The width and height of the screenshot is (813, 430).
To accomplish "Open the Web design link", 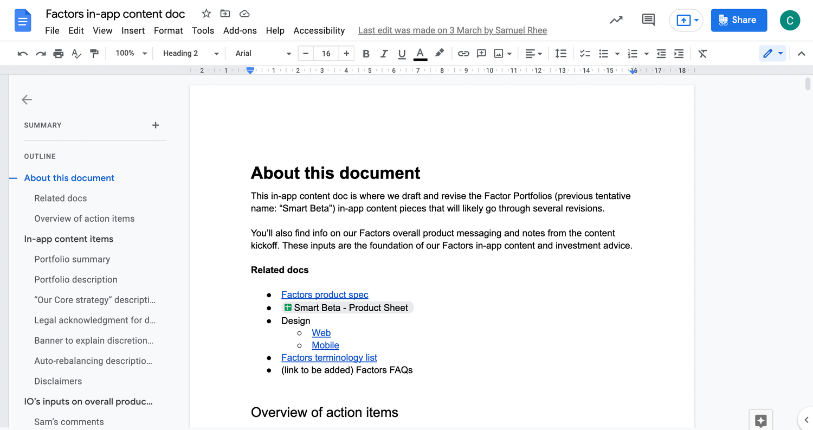I will pyautogui.click(x=321, y=333).
